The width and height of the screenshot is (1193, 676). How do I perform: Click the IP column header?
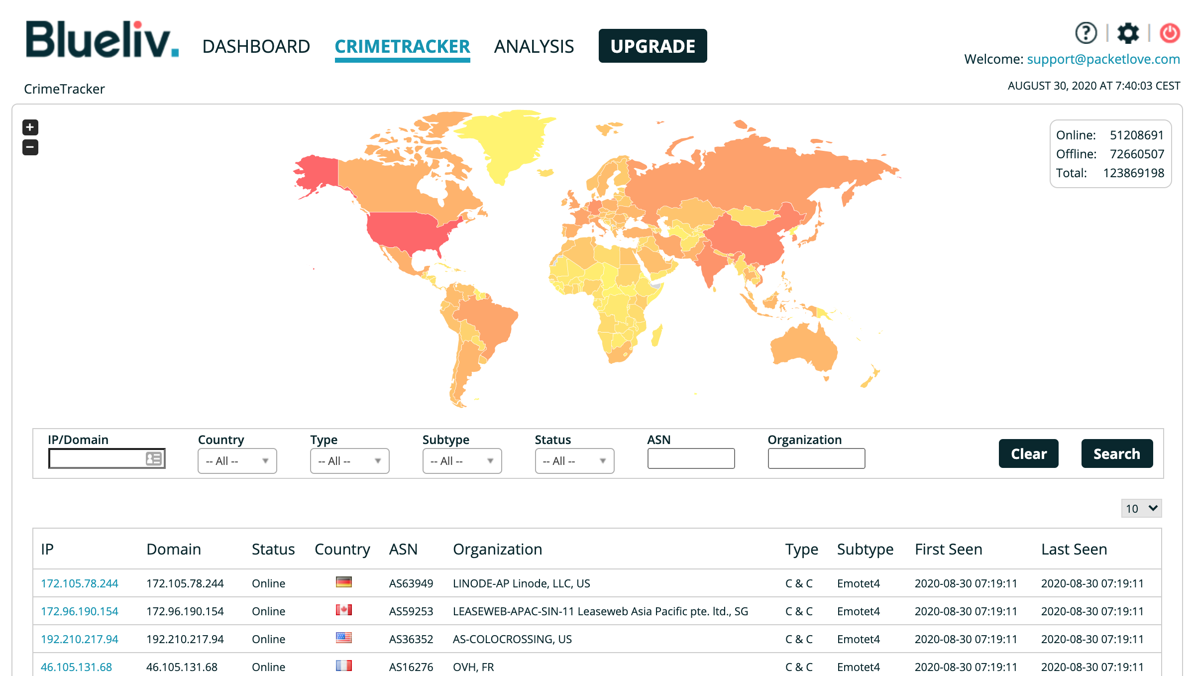click(x=47, y=549)
